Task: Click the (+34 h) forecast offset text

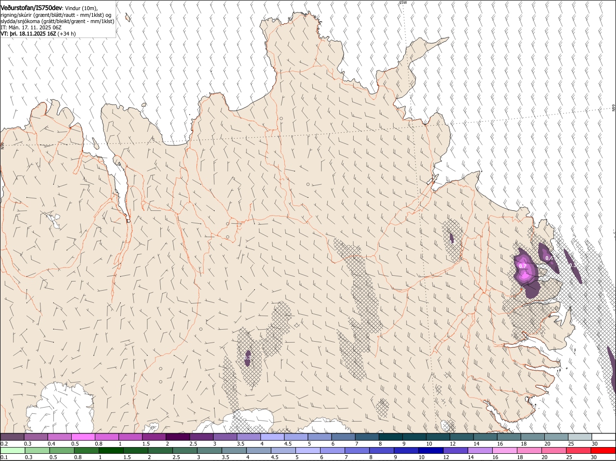Action: [66, 34]
